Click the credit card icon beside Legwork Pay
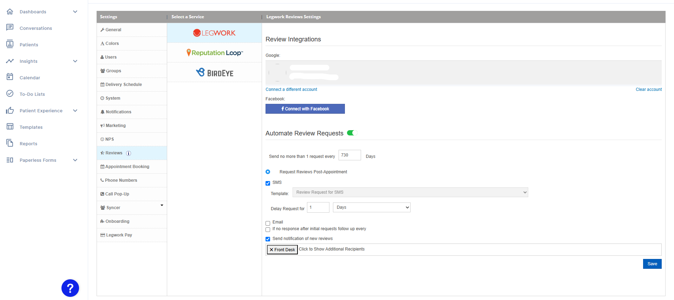The image size is (674, 300). point(103,235)
